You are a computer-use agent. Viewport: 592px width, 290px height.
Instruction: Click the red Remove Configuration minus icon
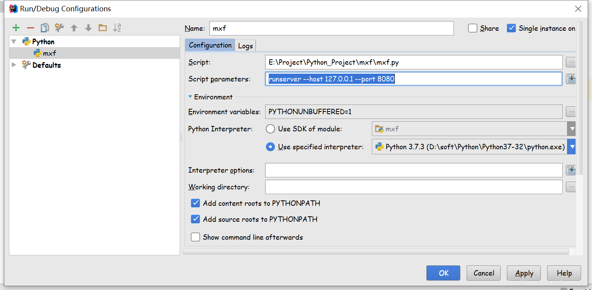[30, 28]
